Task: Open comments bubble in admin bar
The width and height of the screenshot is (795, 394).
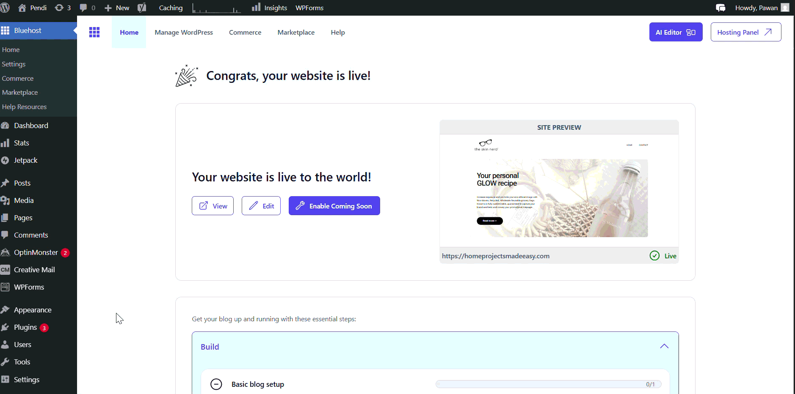Action: point(87,8)
